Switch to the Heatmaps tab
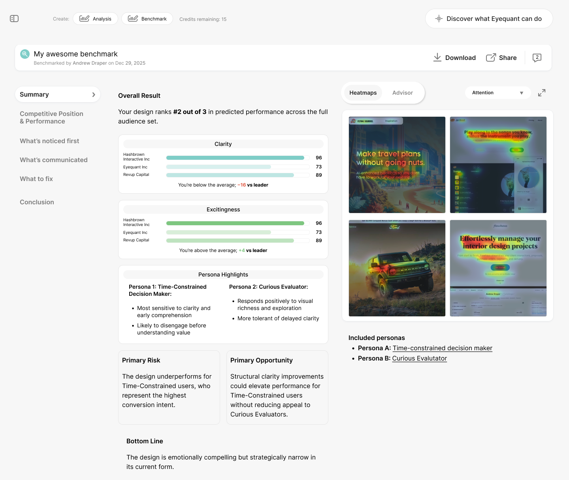569x480 pixels. point(363,93)
